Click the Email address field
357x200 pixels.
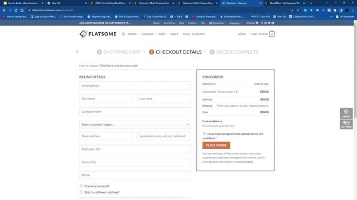tap(135, 86)
